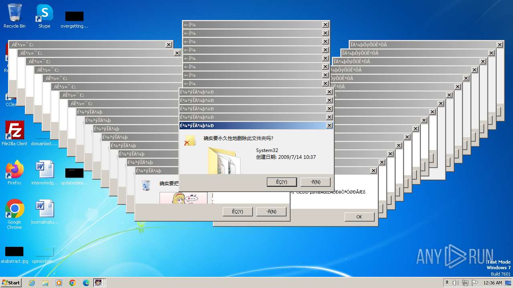This screenshot has width=513, height=288.
Task: Close the System32 delete dialog
Action: click(x=329, y=126)
